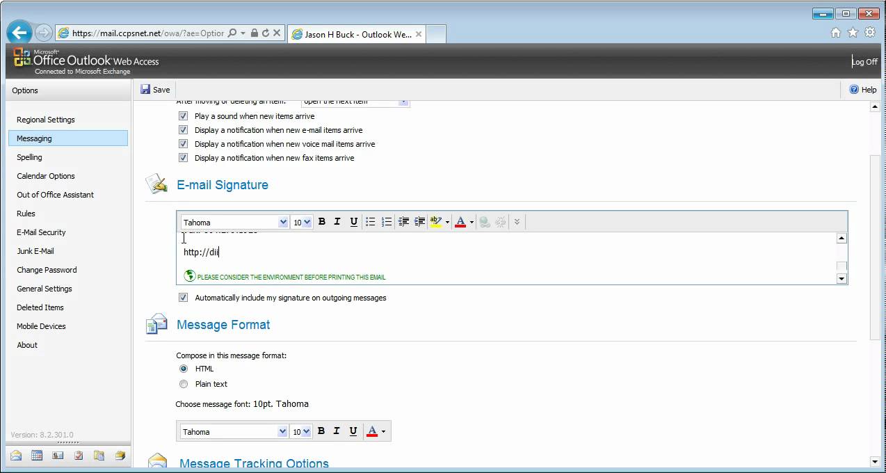The image size is (886, 473).
Task: Open signature font size dropdown
Action: click(x=307, y=223)
